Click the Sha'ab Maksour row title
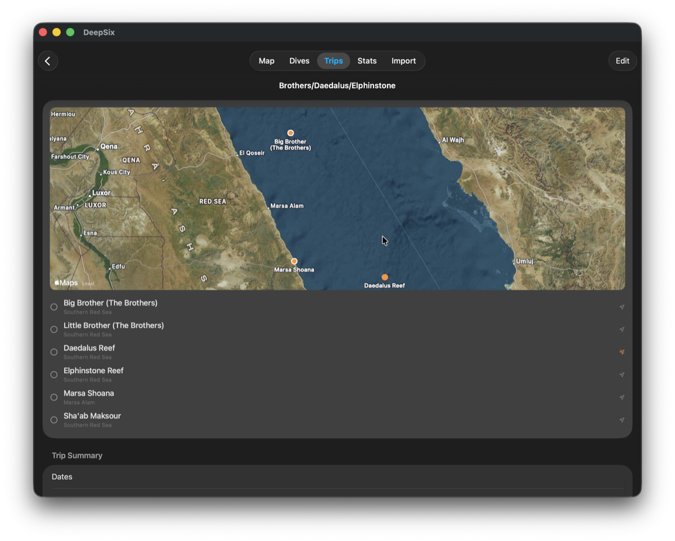 [92, 416]
